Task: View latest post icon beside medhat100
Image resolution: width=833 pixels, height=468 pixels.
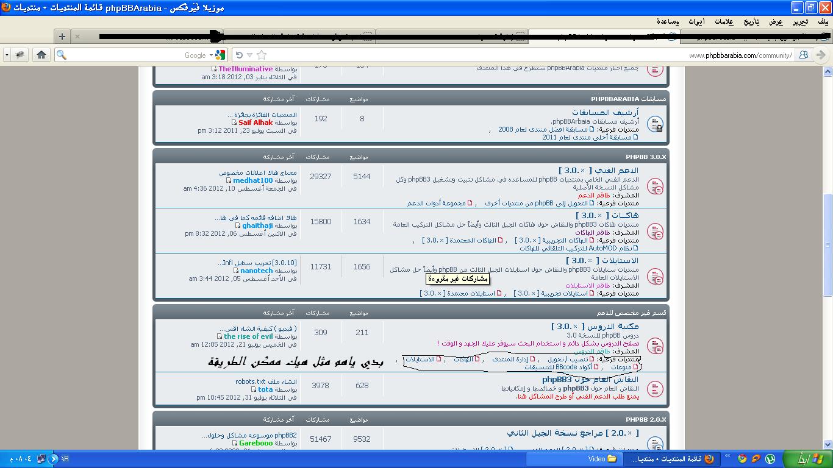Action: [x=229, y=180]
